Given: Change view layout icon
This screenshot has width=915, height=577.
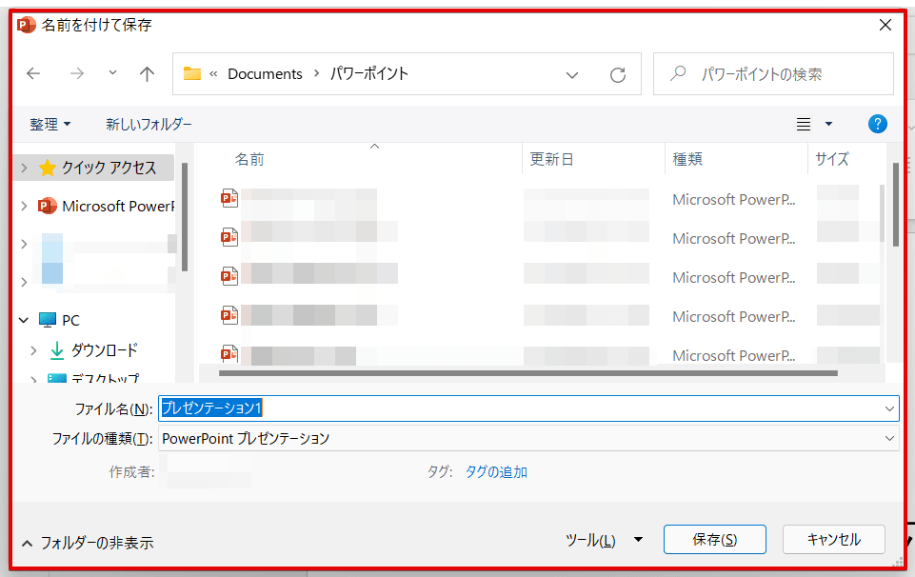Looking at the screenshot, I should pyautogui.click(x=804, y=125).
